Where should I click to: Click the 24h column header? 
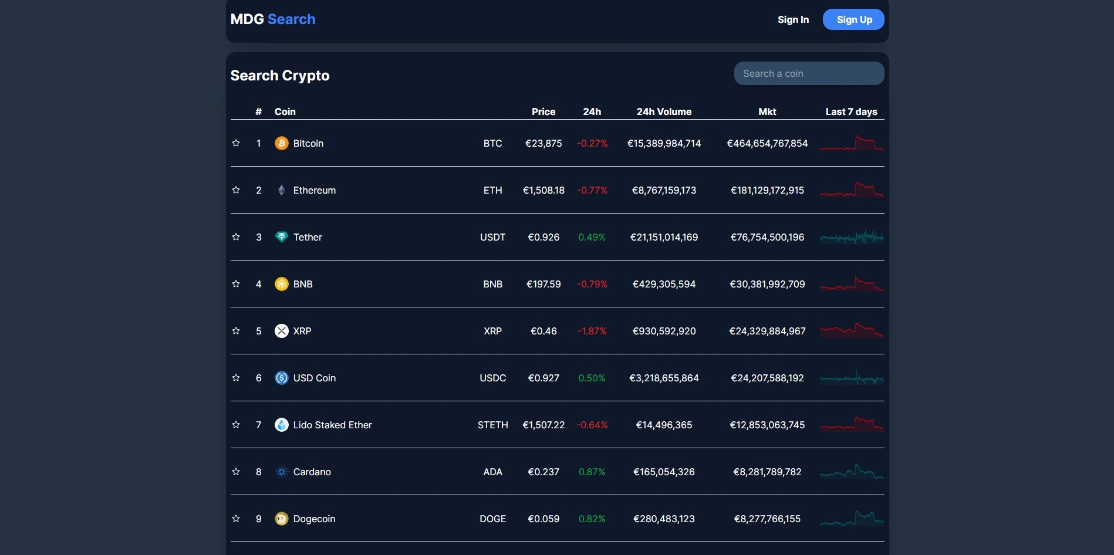(x=592, y=111)
